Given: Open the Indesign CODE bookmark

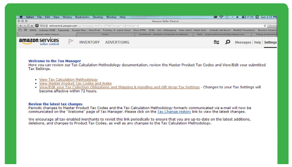Looking at the screenshot, I should (47, 30).
